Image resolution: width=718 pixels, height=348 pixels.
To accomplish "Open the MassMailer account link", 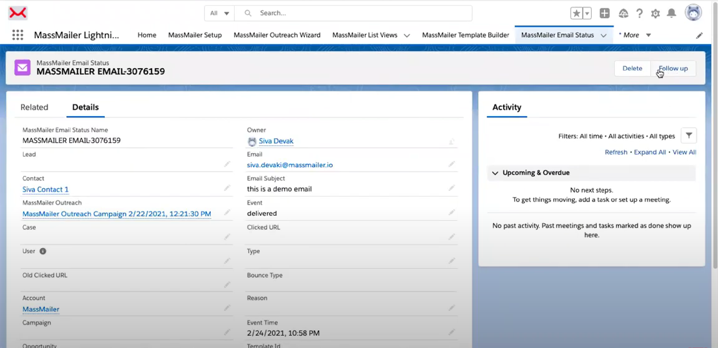I will (x=41, y=309).
